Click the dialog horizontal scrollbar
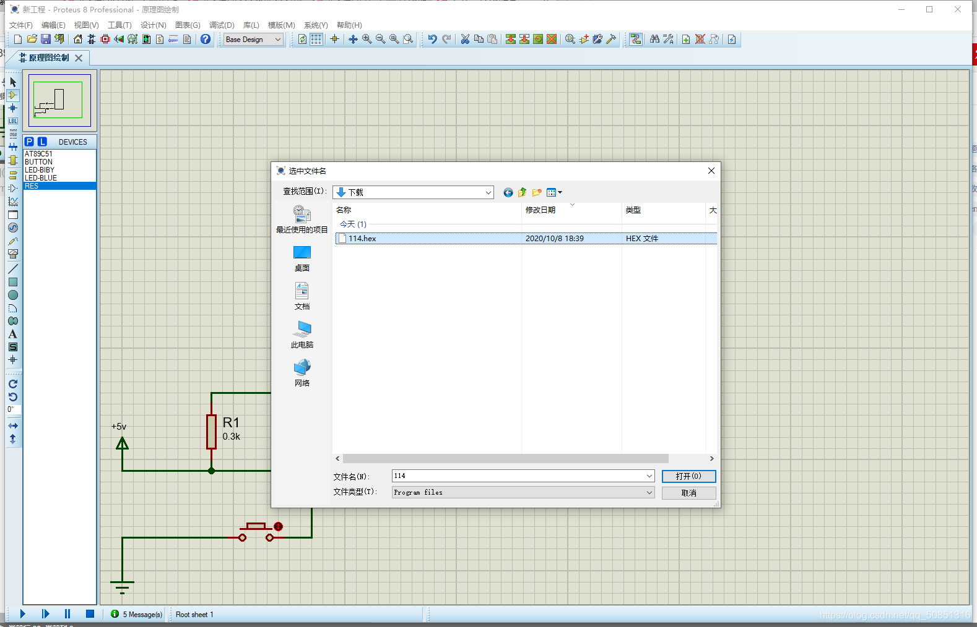Viewport: 977px width, 627px height. tap(505, 459)
